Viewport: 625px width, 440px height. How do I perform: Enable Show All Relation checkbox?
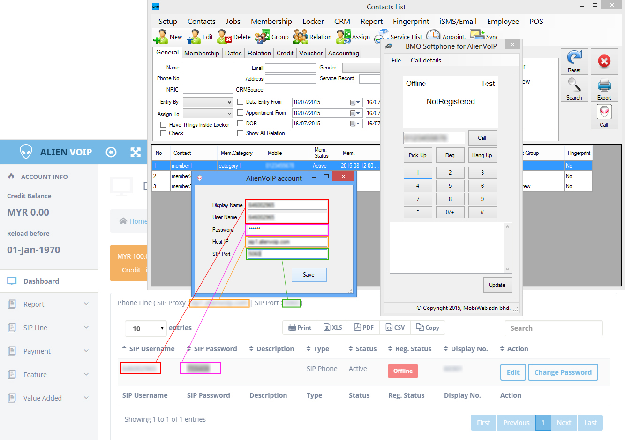point(241,133)
